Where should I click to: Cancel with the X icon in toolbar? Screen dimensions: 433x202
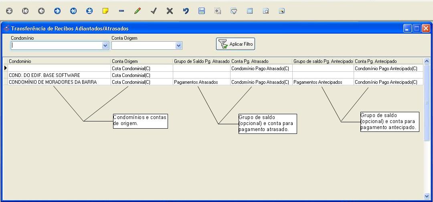[170, 11]
